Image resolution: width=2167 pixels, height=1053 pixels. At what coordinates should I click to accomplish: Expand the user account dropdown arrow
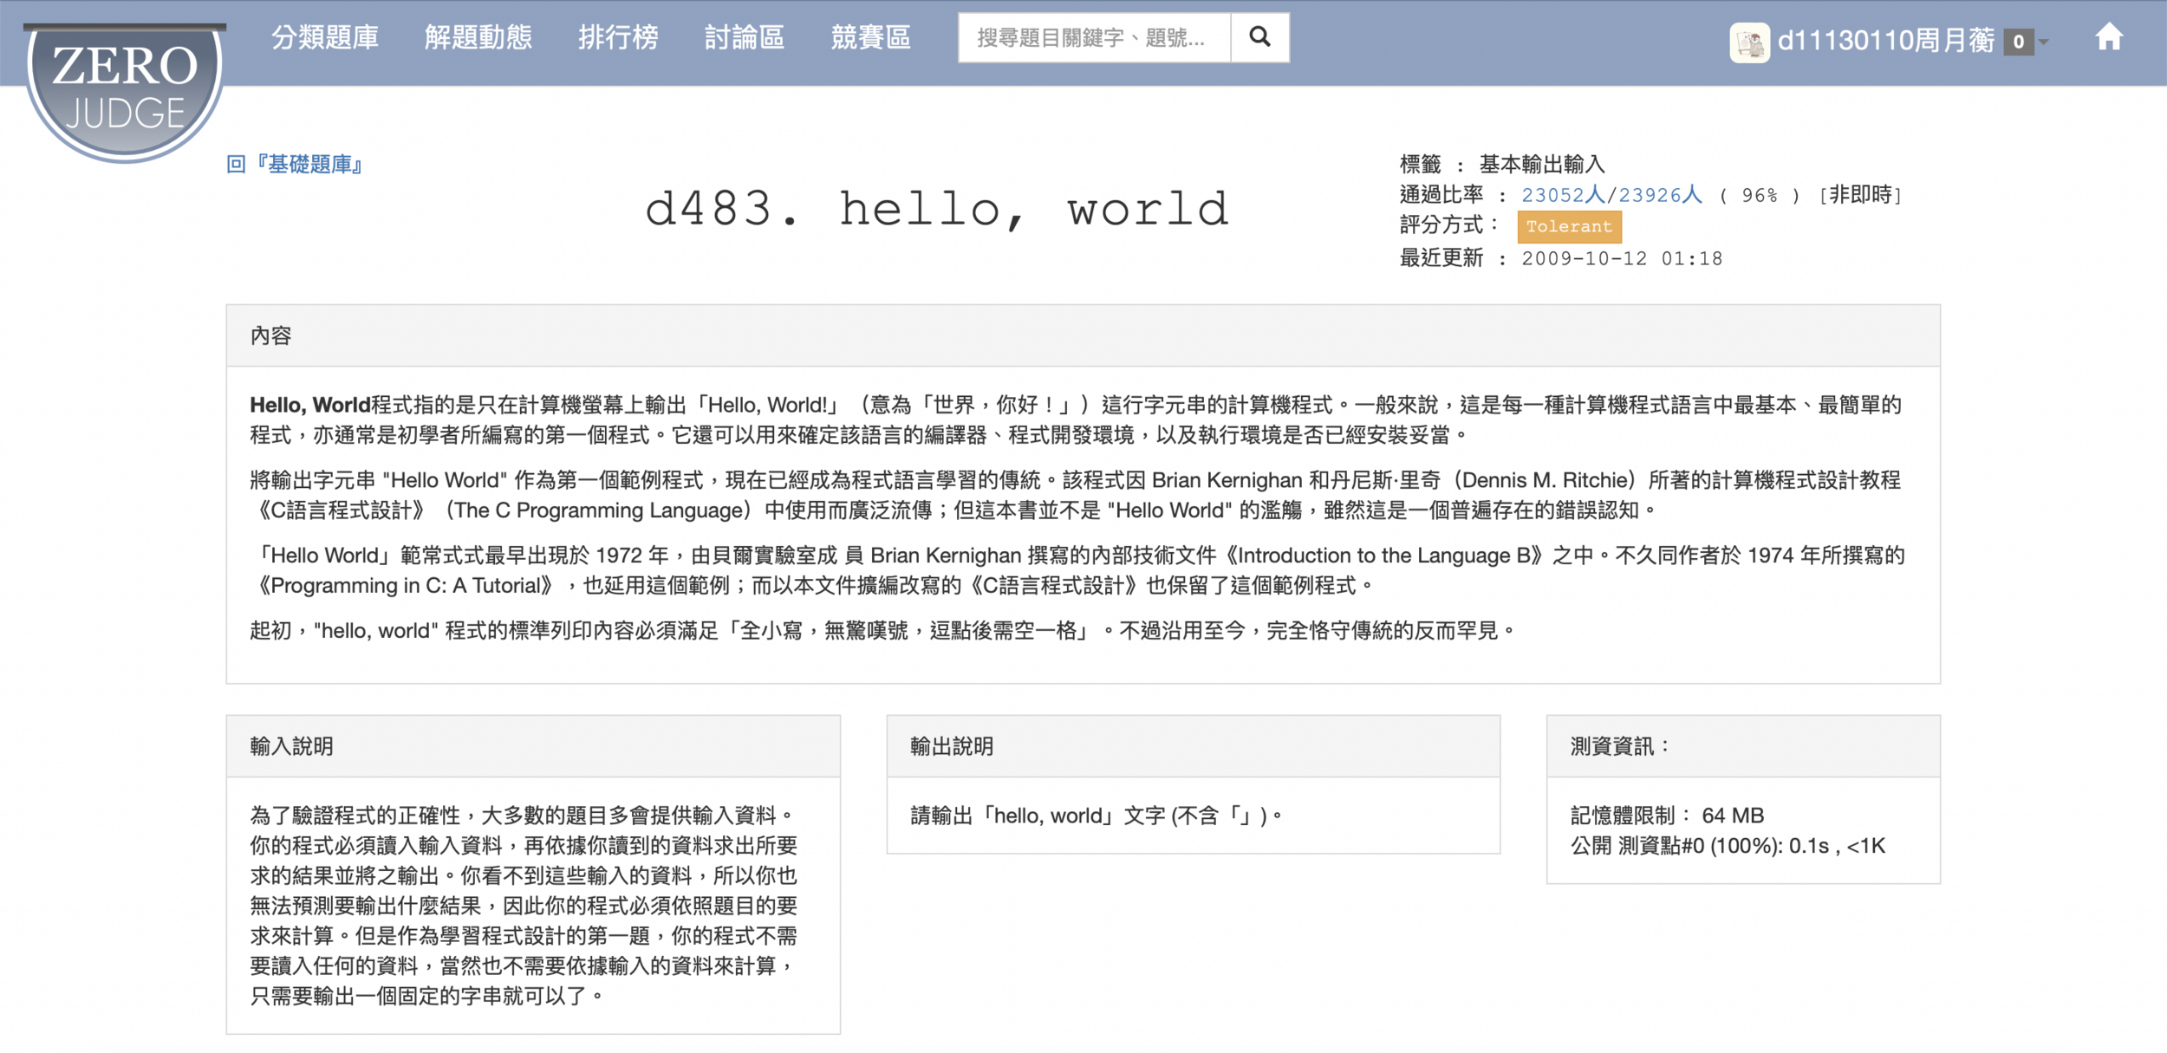point(2043,42)
